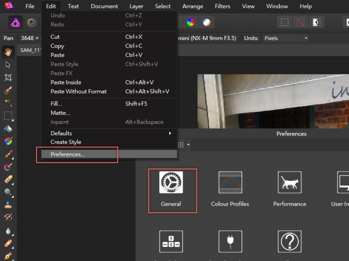Click the Deselect toolbar icon with red slash
Screen dimensions: 349x261
point(300,22)
